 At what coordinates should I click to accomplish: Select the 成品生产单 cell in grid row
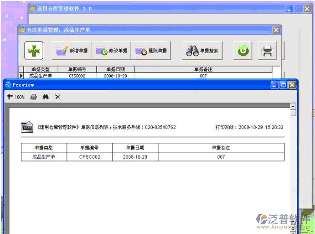(41, 76)
